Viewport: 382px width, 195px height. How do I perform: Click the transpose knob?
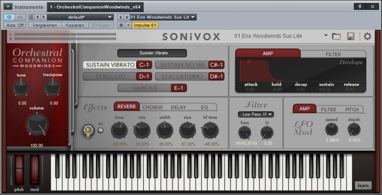click(53, 88)
